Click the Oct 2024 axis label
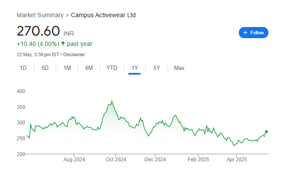This screenshot has height=169, width=289. click(x=116, y=160)
